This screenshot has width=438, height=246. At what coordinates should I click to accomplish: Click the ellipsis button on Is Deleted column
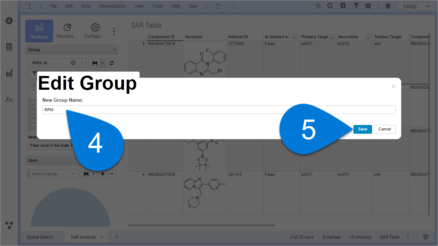(x=295, y=37)
